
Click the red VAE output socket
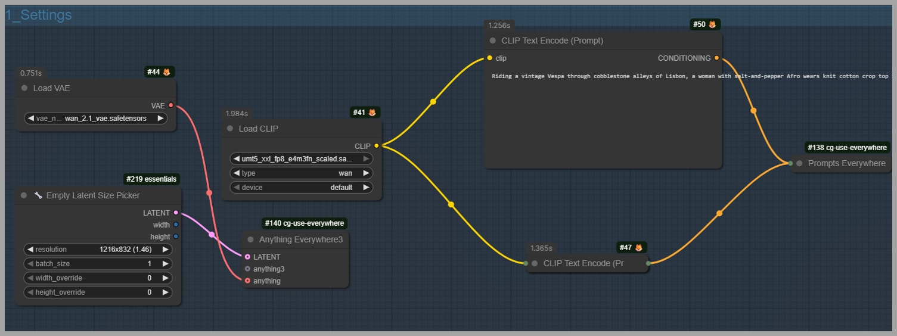coord(171,105)
